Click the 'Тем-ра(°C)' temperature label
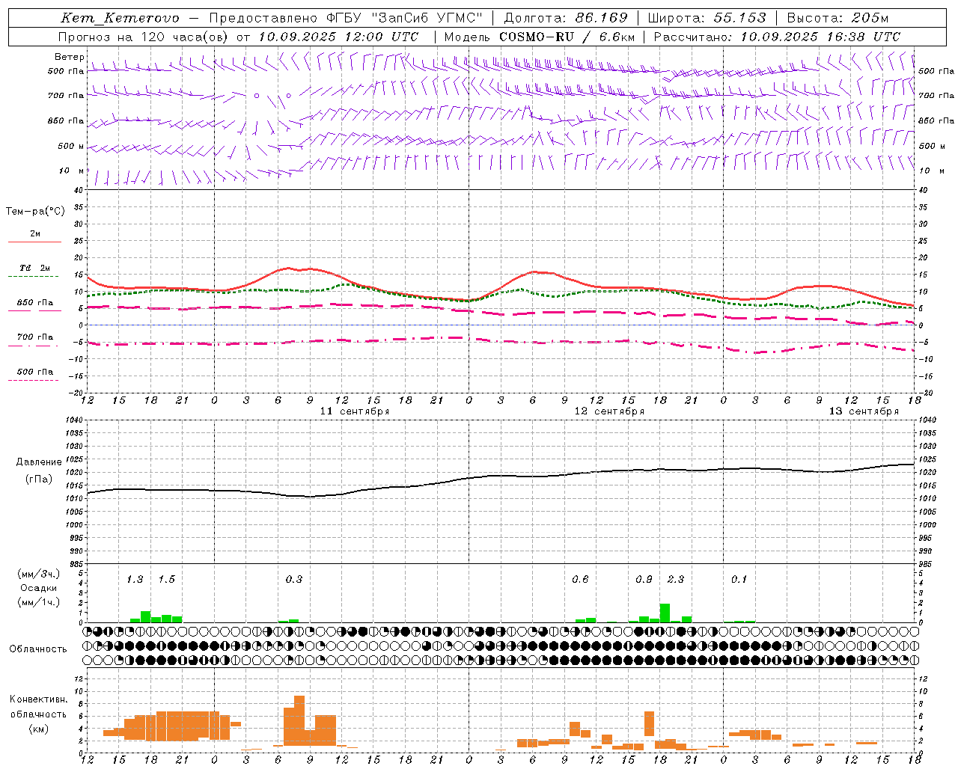This screenshot has width=958, height=766. tap(35, 212)
